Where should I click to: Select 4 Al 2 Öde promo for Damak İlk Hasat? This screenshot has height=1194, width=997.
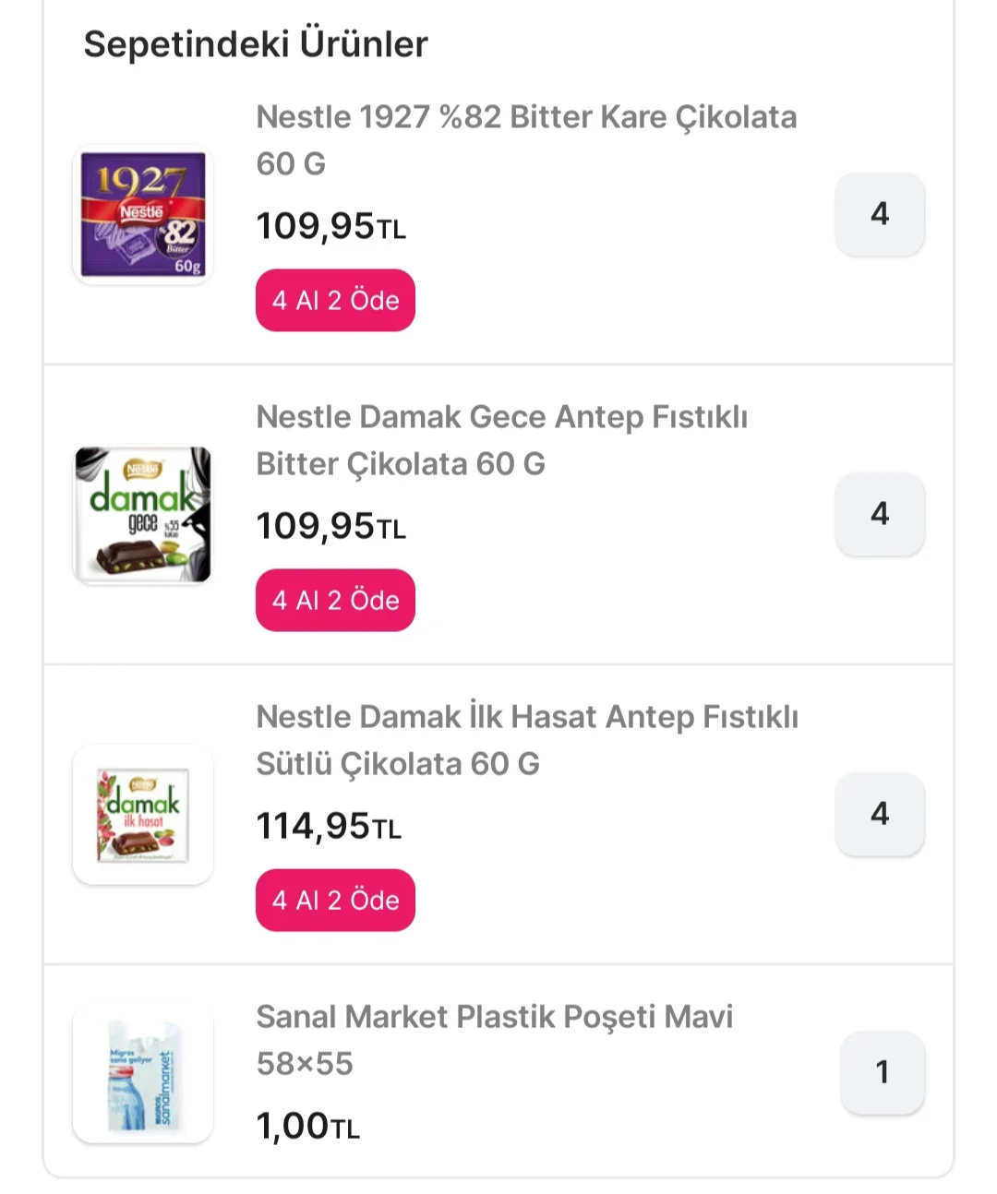point(335,901)
